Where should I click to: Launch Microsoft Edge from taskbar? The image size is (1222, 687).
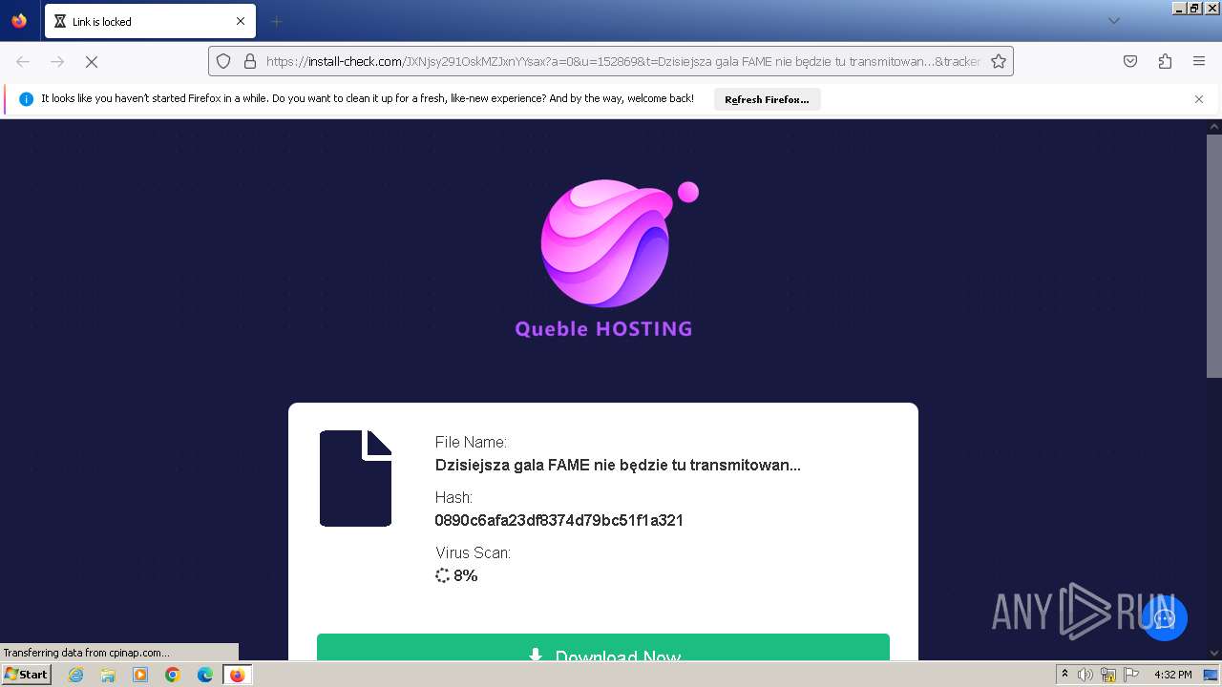click(x=205, y=675)
